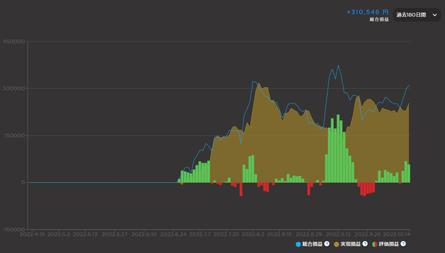445x253 pixels.
Task: Click the +310,546 円 total profit value
Action: pos(368,13)
